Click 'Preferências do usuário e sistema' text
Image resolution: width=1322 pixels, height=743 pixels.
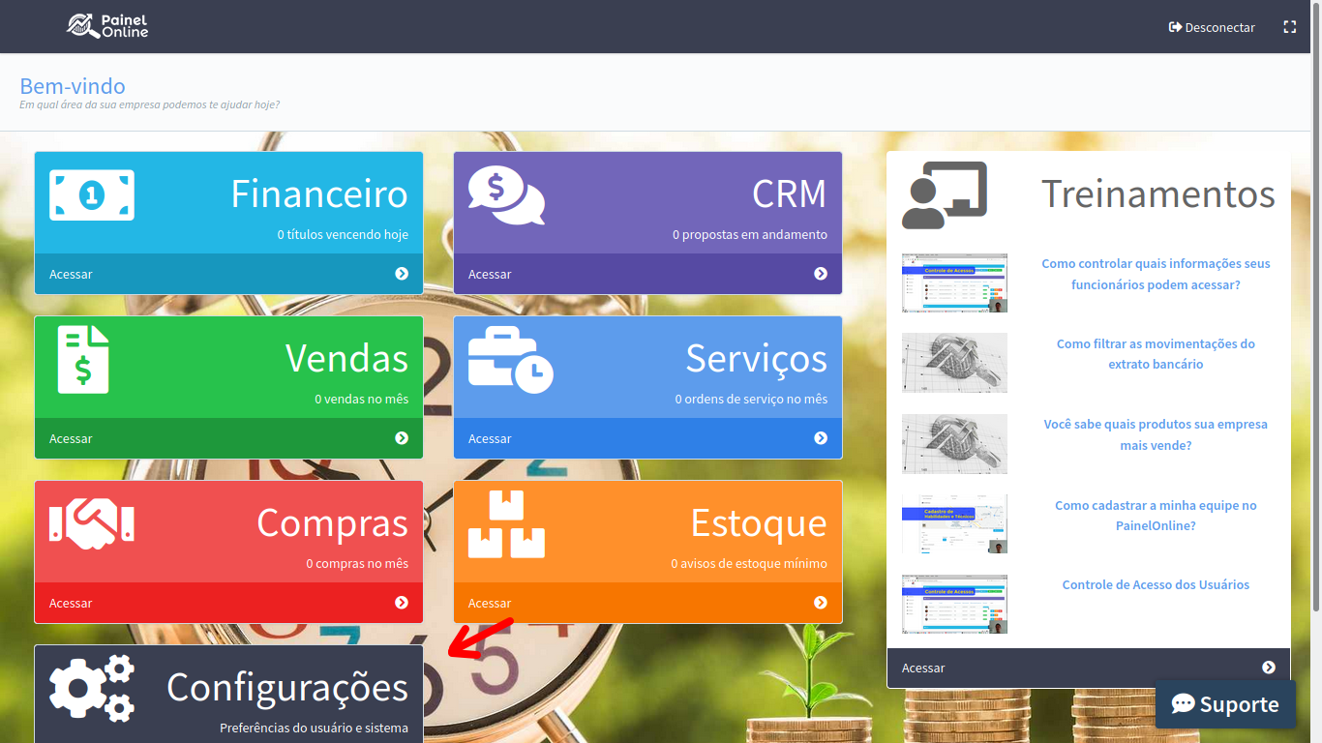(x=314, y=728)
